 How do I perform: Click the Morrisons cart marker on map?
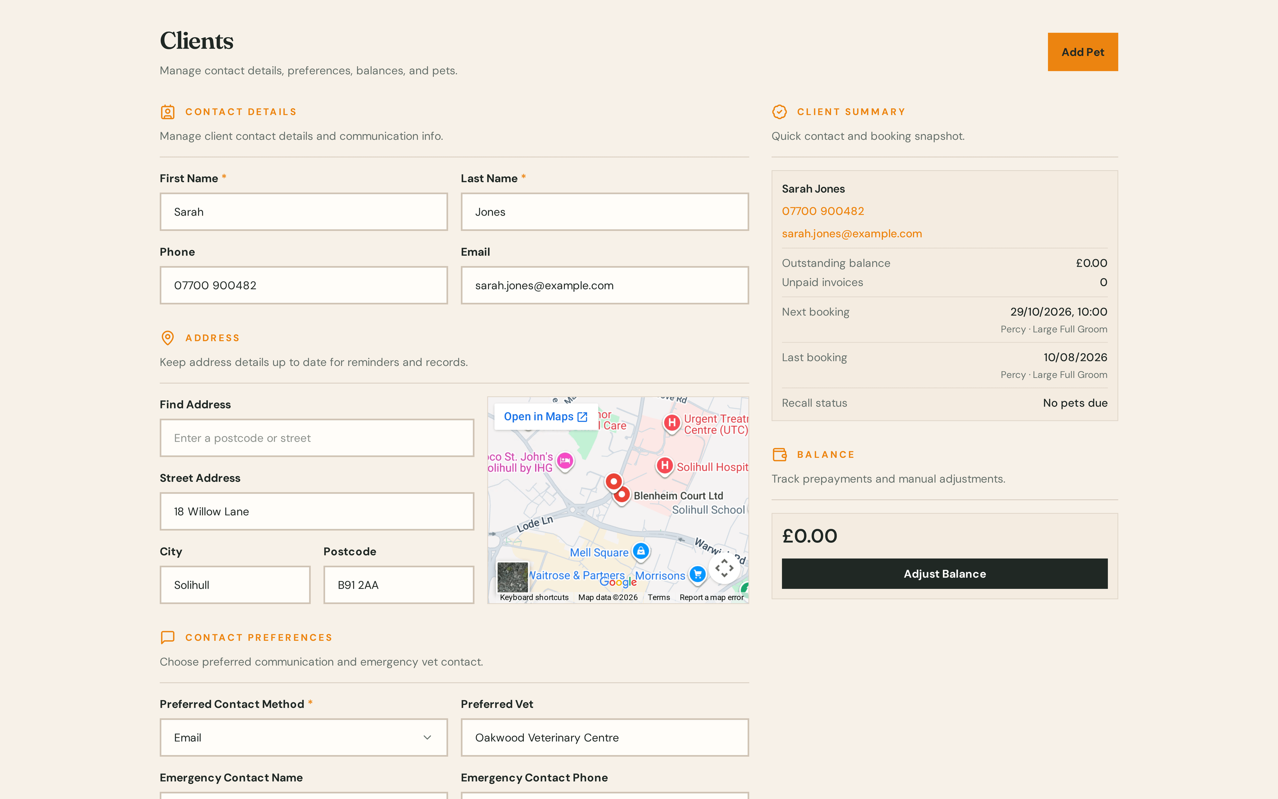[698, 574]
